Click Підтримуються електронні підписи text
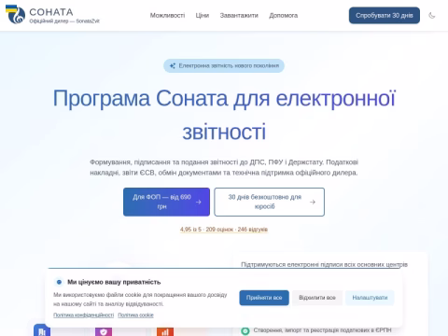Image resolution: width=448 pixels, height=336 pixels. click(x=324, y=264)
